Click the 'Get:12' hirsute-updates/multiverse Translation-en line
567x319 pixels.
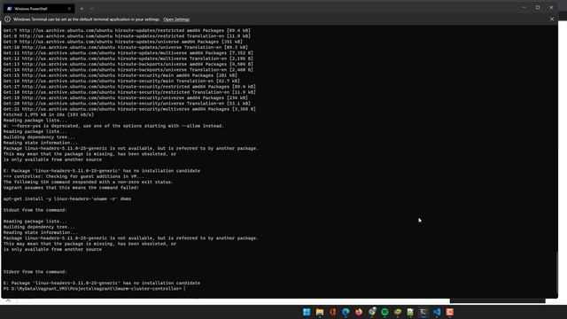[128, 58]
